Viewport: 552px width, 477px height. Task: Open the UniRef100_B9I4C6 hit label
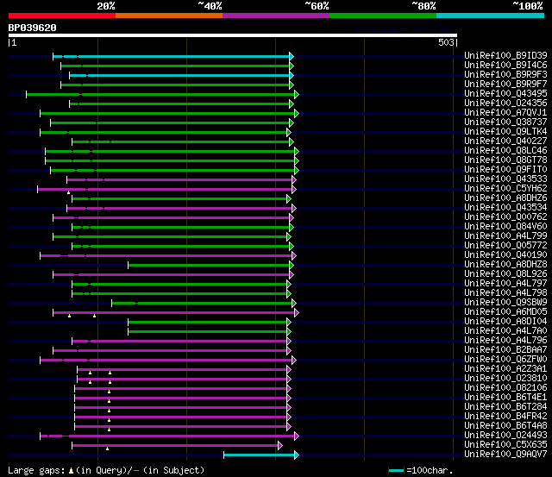(x=505, y=66)
